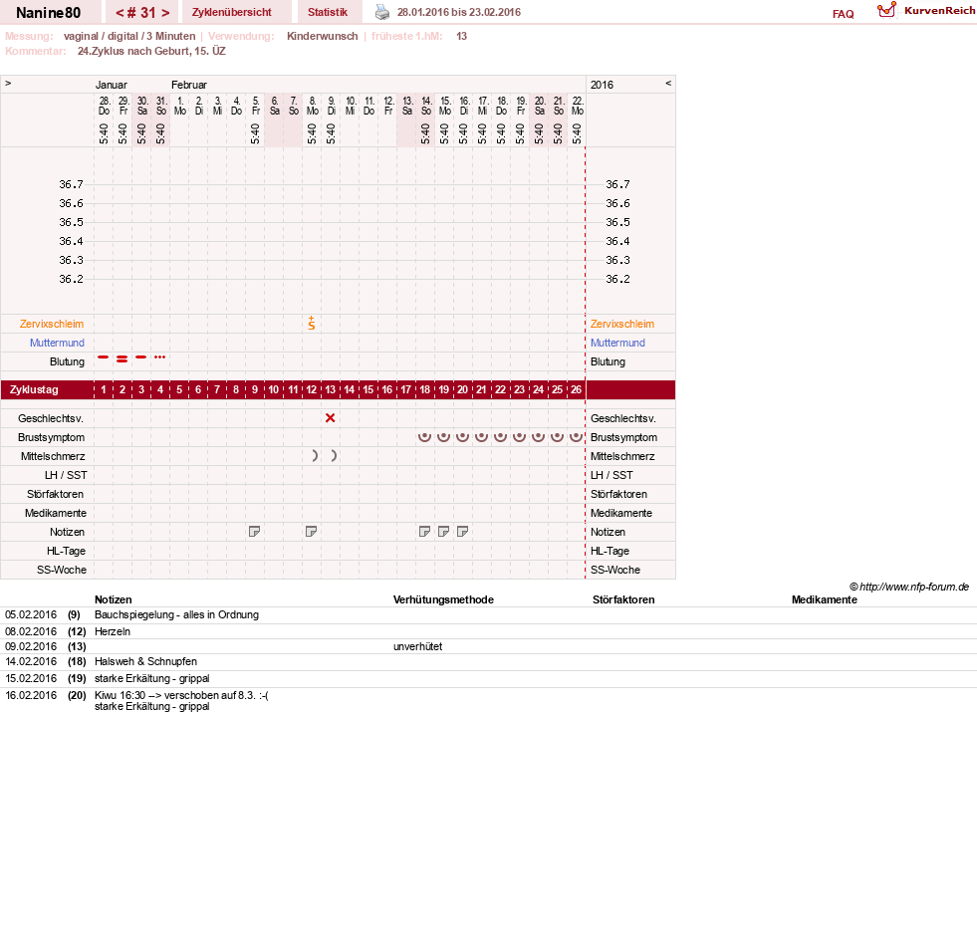Go to previous cycle with < arrow
977x951 pixels.
(120, 13)
